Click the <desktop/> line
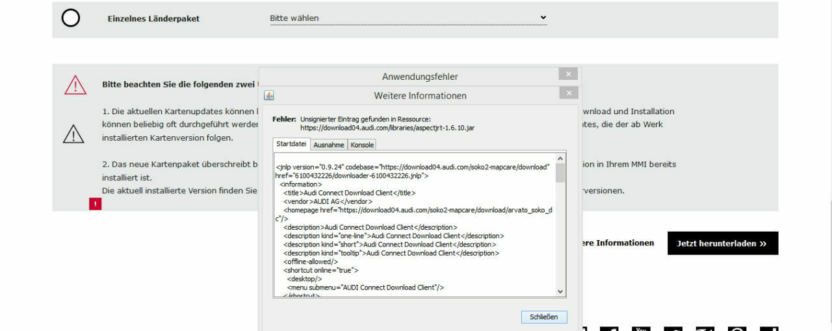 [304, 278]
